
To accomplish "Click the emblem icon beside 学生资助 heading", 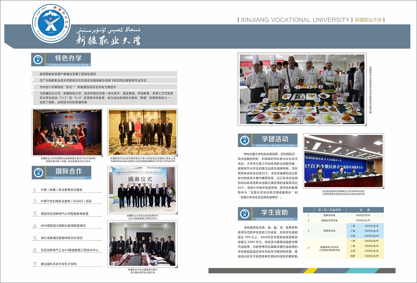I will click(x=246, y=214).
